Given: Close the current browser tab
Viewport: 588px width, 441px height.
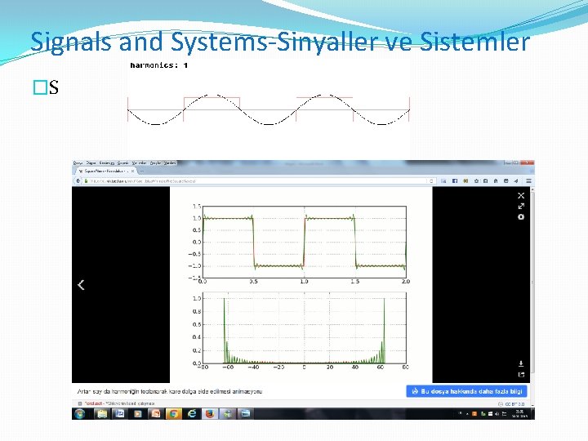Looking at the screenshot, I should tap(132, 171).
